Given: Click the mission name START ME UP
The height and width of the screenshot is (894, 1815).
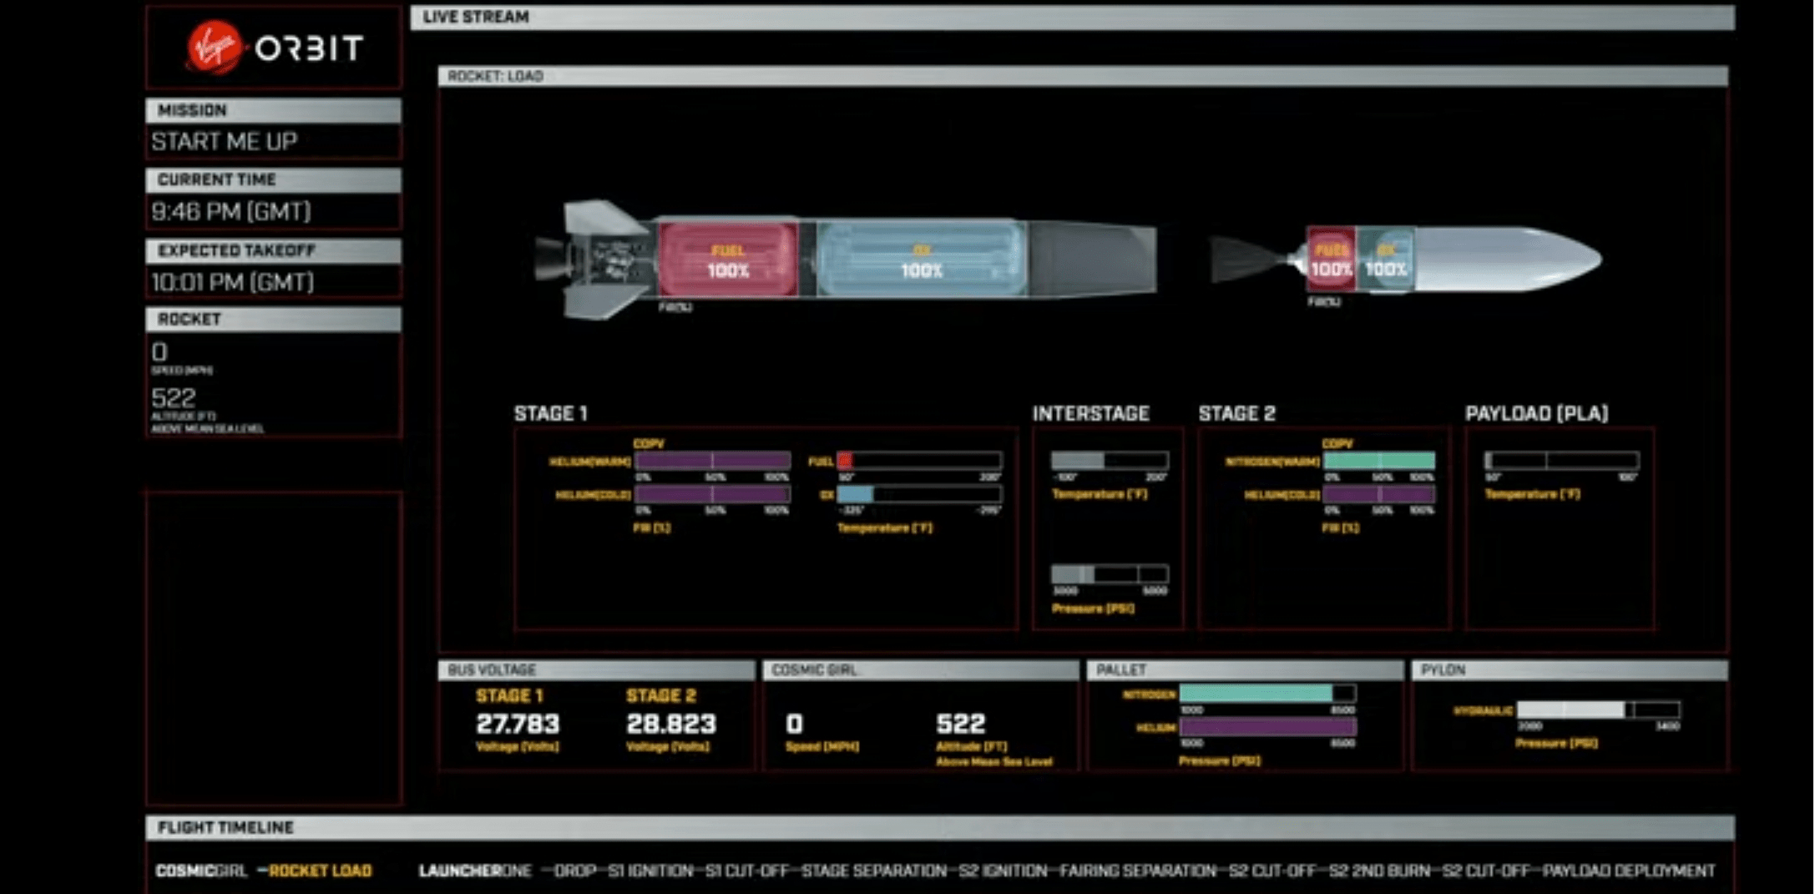Looking at the screenshot, I should [x=225, y=141].
